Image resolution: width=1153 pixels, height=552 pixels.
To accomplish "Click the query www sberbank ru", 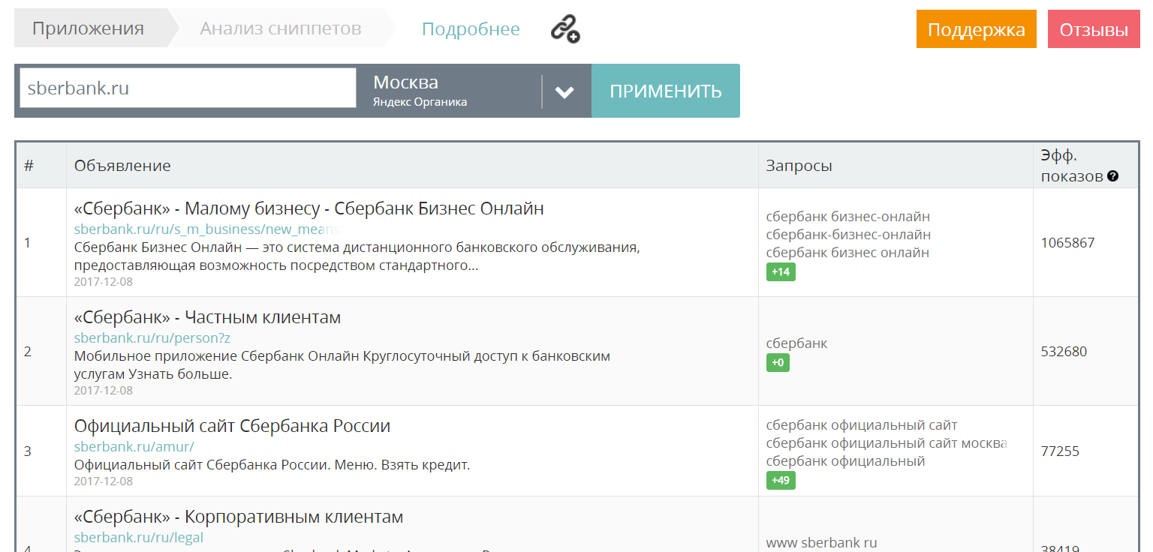I will click(x=822, y=542).
